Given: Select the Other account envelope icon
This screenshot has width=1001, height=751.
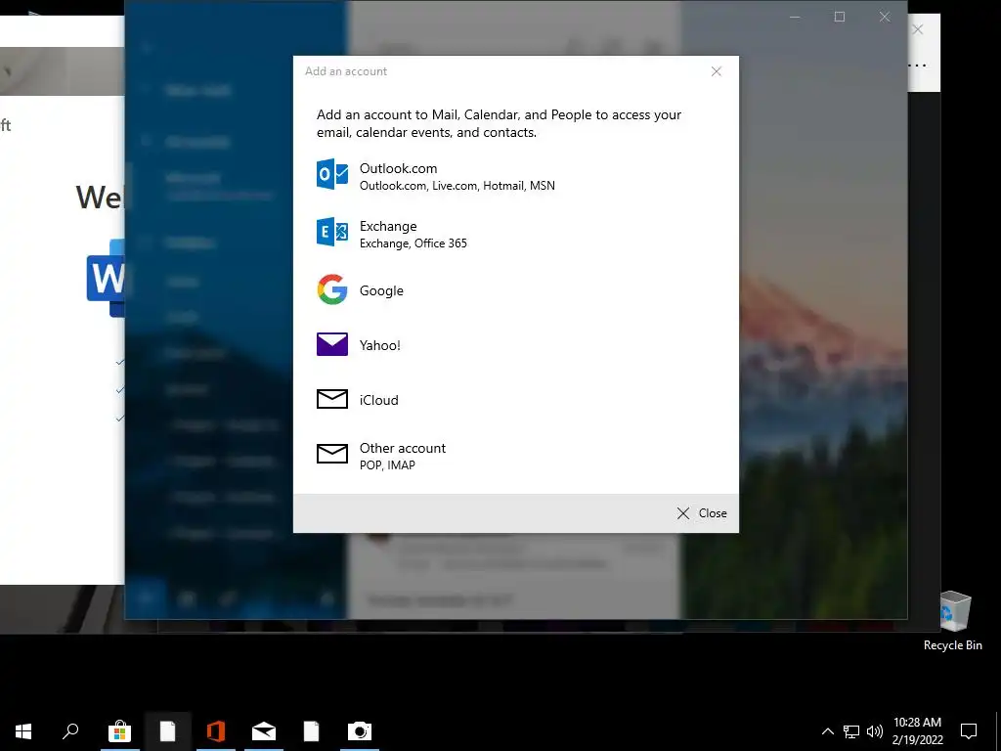Looking at the screenshot, I should (x=332, y=454).
